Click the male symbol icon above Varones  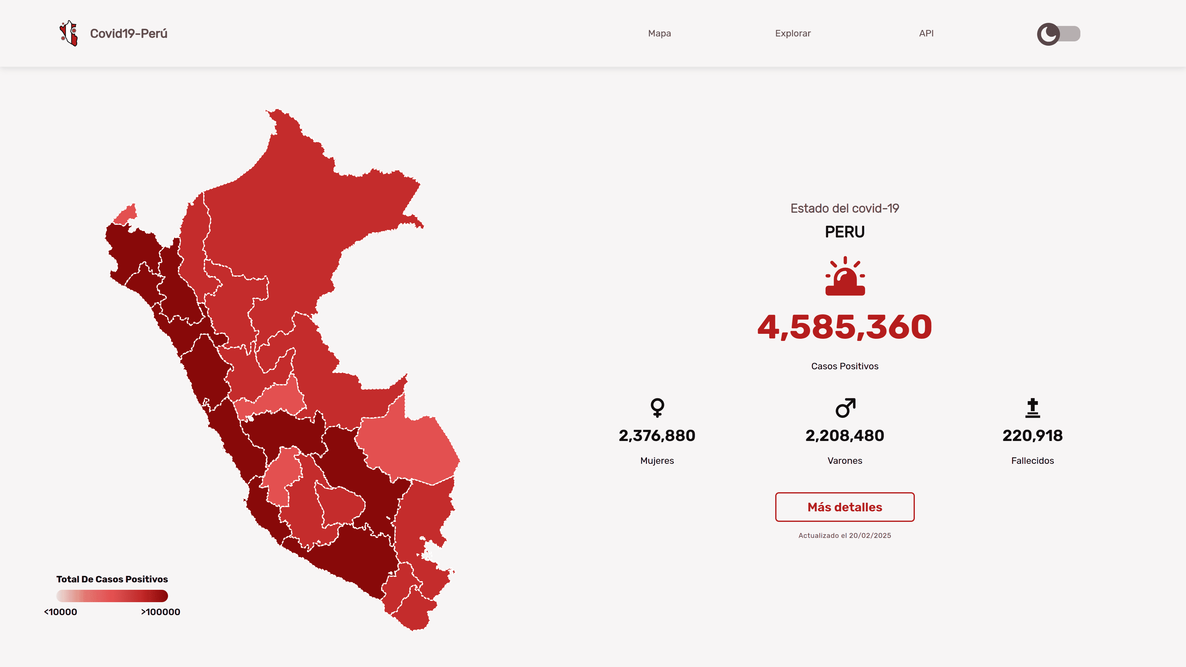[x=845, y=407]
